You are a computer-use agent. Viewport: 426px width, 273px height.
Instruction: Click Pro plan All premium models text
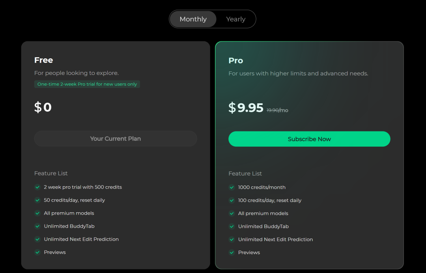[x=263, y=213]
